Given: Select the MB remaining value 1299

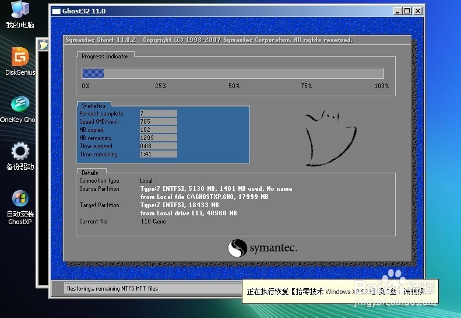Looking at the screenshot, I should [158, 138].
